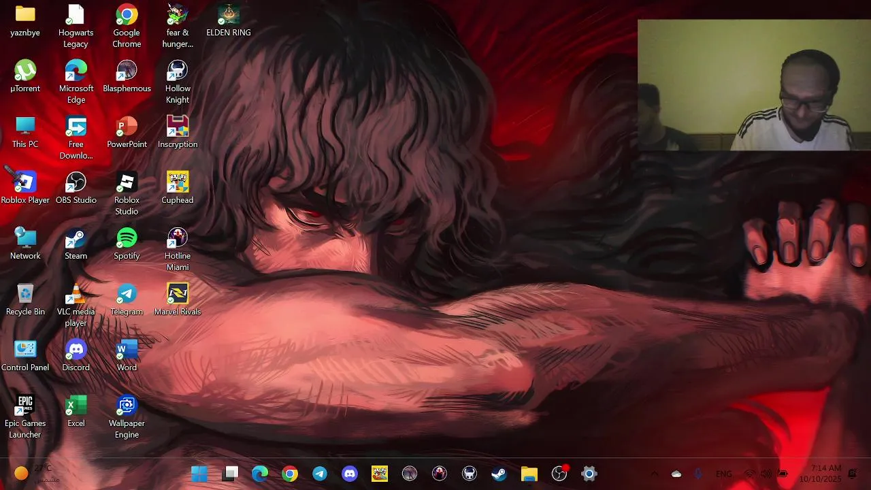Open the notification center bell icon

[x=853, y=474]
